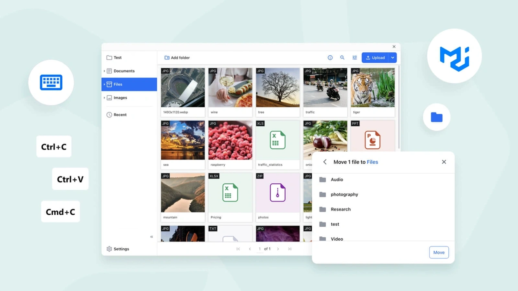The image size is (518, 291).
Task: Click the raspberry file name label
Action: click(218, 165)
